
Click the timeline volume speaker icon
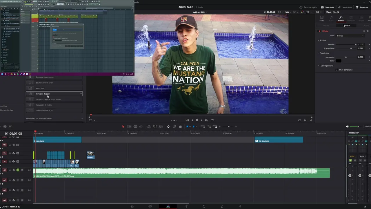click(x=348, y=127)
